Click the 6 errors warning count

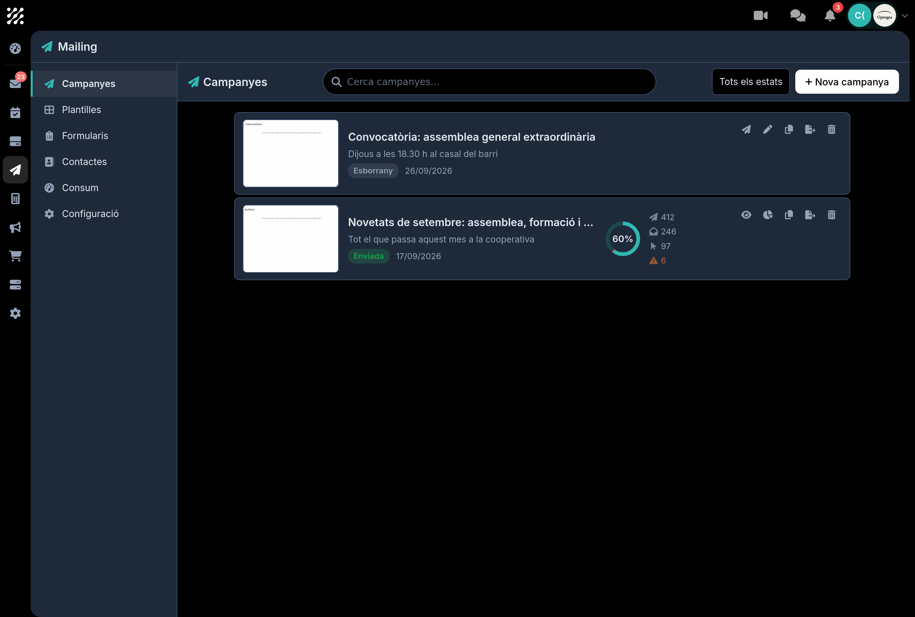658,260
